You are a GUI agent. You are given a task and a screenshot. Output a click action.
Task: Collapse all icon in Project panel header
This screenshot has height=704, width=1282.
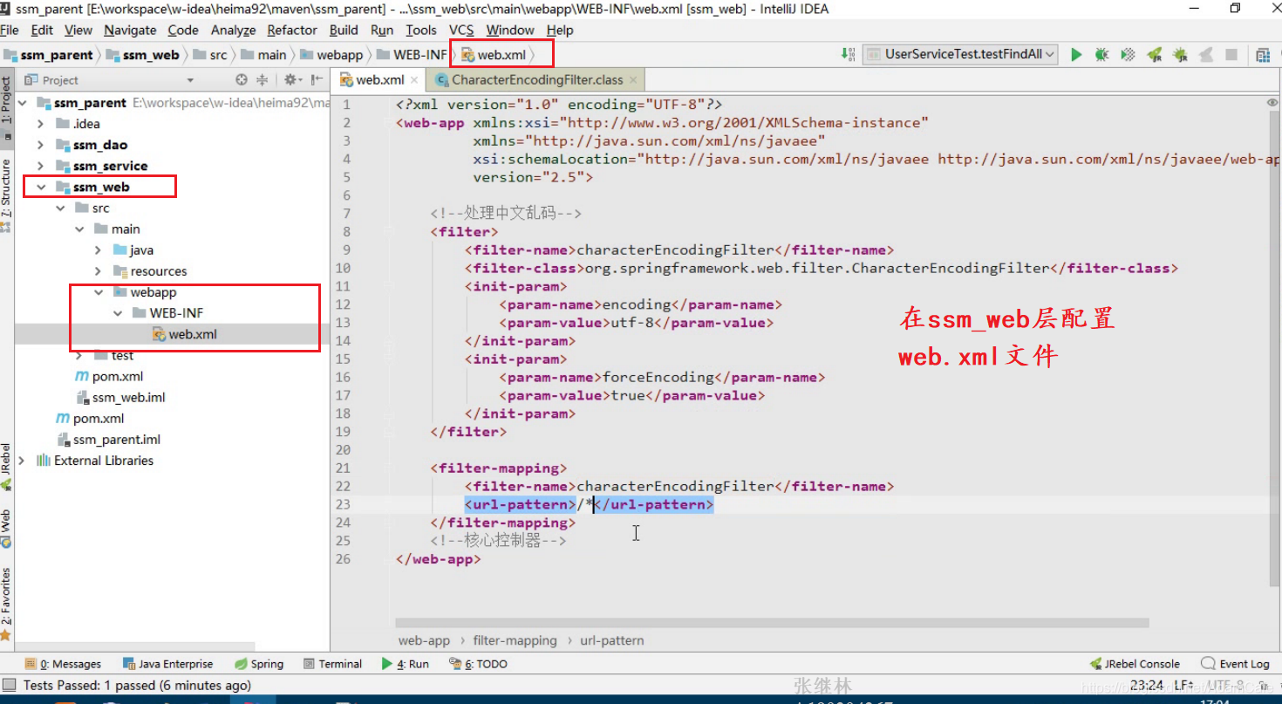(262, 79)
